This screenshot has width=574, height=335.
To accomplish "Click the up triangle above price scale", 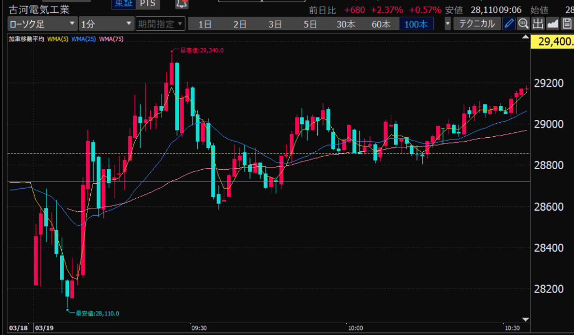I will [525, 38].
